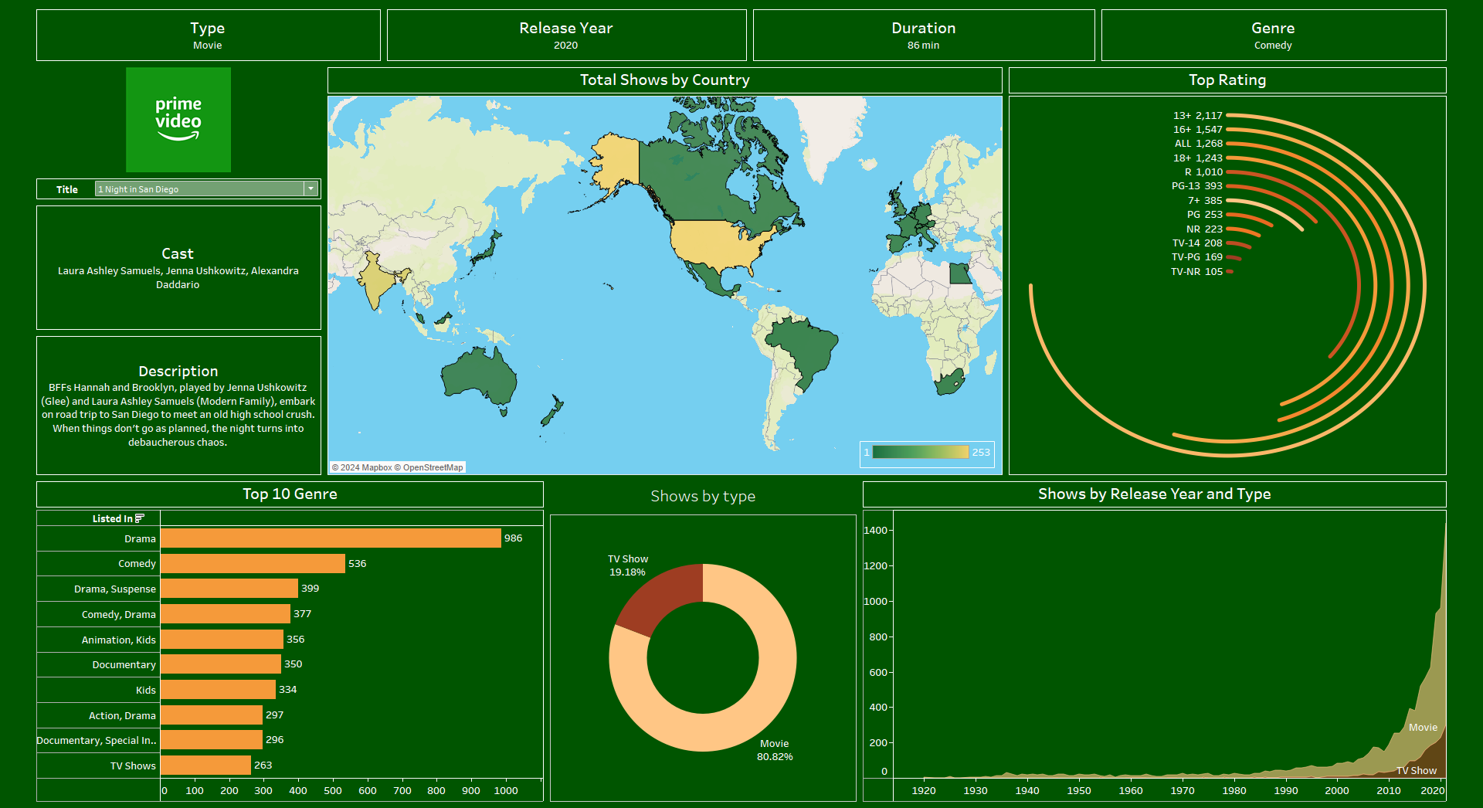1483x808 pixels.
Task: Click the Movie area label in release year chart
Action: click(x=1422, y=728)
